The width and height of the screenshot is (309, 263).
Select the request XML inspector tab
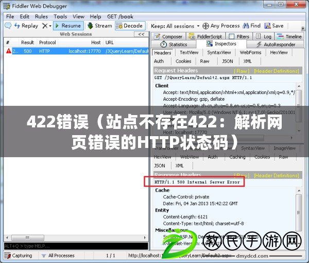click(x=248, y=61)
